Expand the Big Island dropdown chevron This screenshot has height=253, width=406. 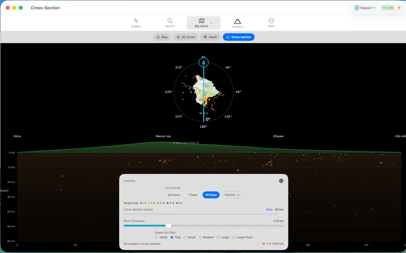(211, 23)
